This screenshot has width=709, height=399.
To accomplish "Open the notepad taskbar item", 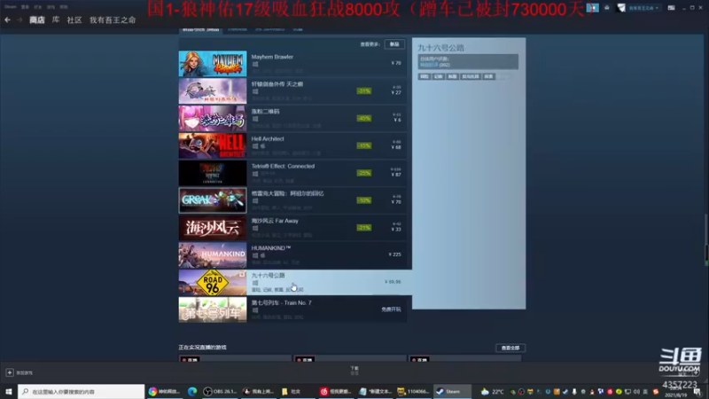I will point(376,391).
